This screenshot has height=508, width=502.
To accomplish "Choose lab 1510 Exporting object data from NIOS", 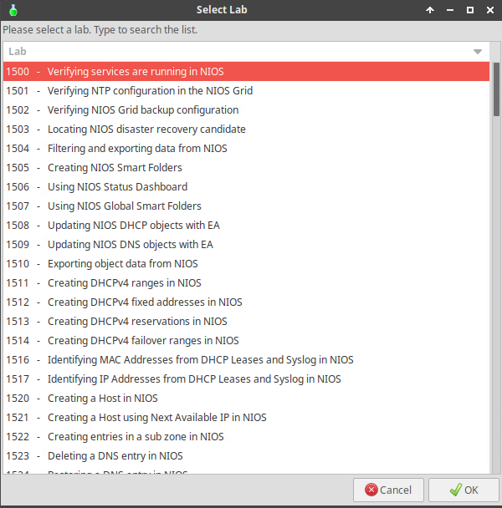I will [x=246, y=264].
